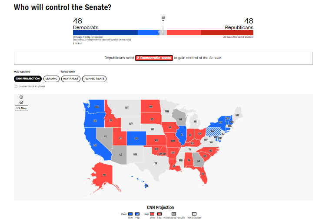Click the Rep Win legend swatch
This screenshot has height=222, width=322.
pos(151,214)
